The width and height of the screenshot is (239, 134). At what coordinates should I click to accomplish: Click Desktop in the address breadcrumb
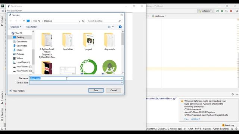pos(48,21)
